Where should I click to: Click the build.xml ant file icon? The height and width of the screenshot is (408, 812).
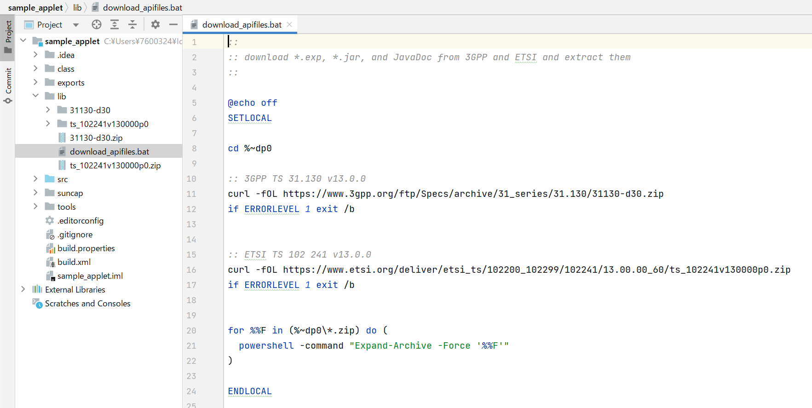(x=50, y=262)
